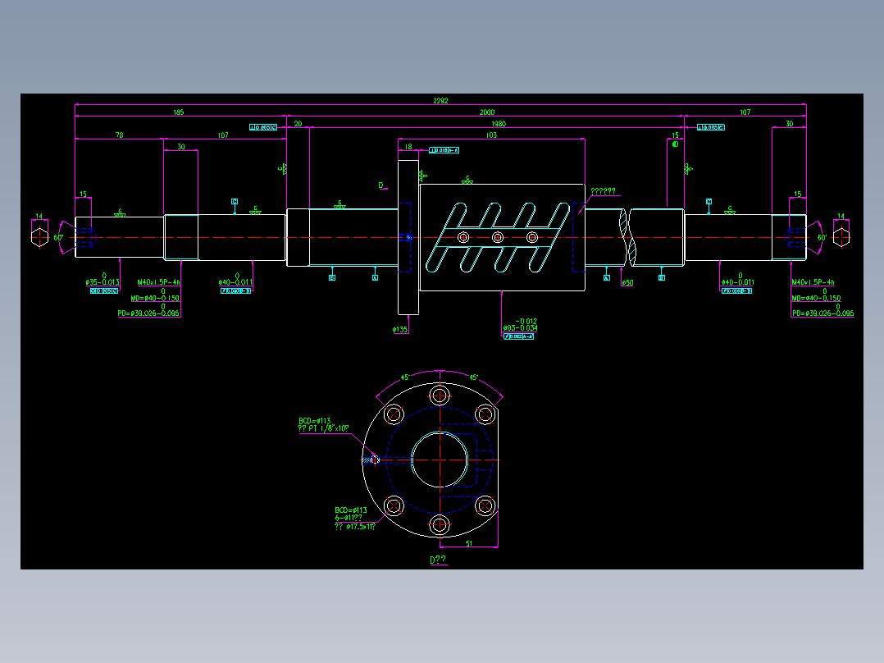This screenshot has width=884, height=663.
Task: Select the center ball circle marker in the screw section
Action: [x=498, y=237]
